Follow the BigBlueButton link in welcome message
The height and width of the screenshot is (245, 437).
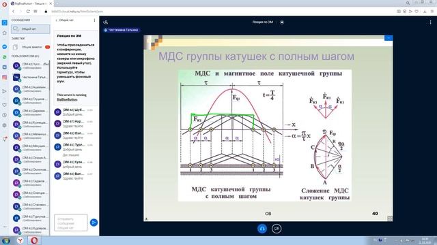click(x=67, y=99)
